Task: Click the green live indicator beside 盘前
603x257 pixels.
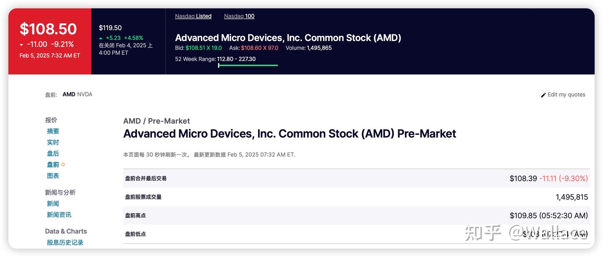Action: [63, 164]
